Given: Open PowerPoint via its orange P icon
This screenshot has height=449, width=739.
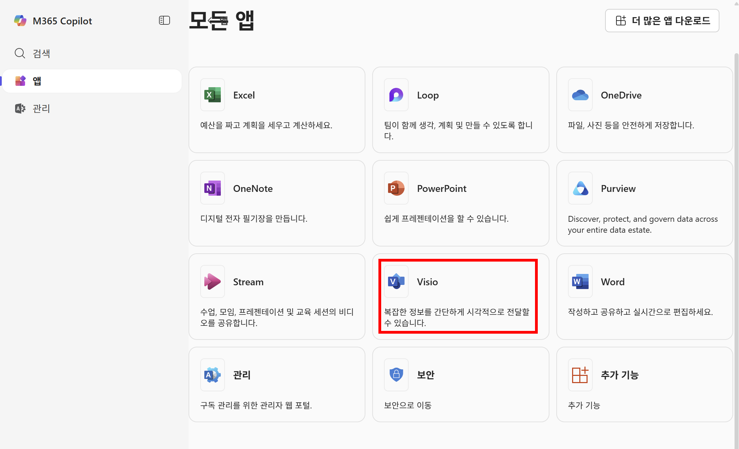Looking at the screenshot, I should [396, 188].
